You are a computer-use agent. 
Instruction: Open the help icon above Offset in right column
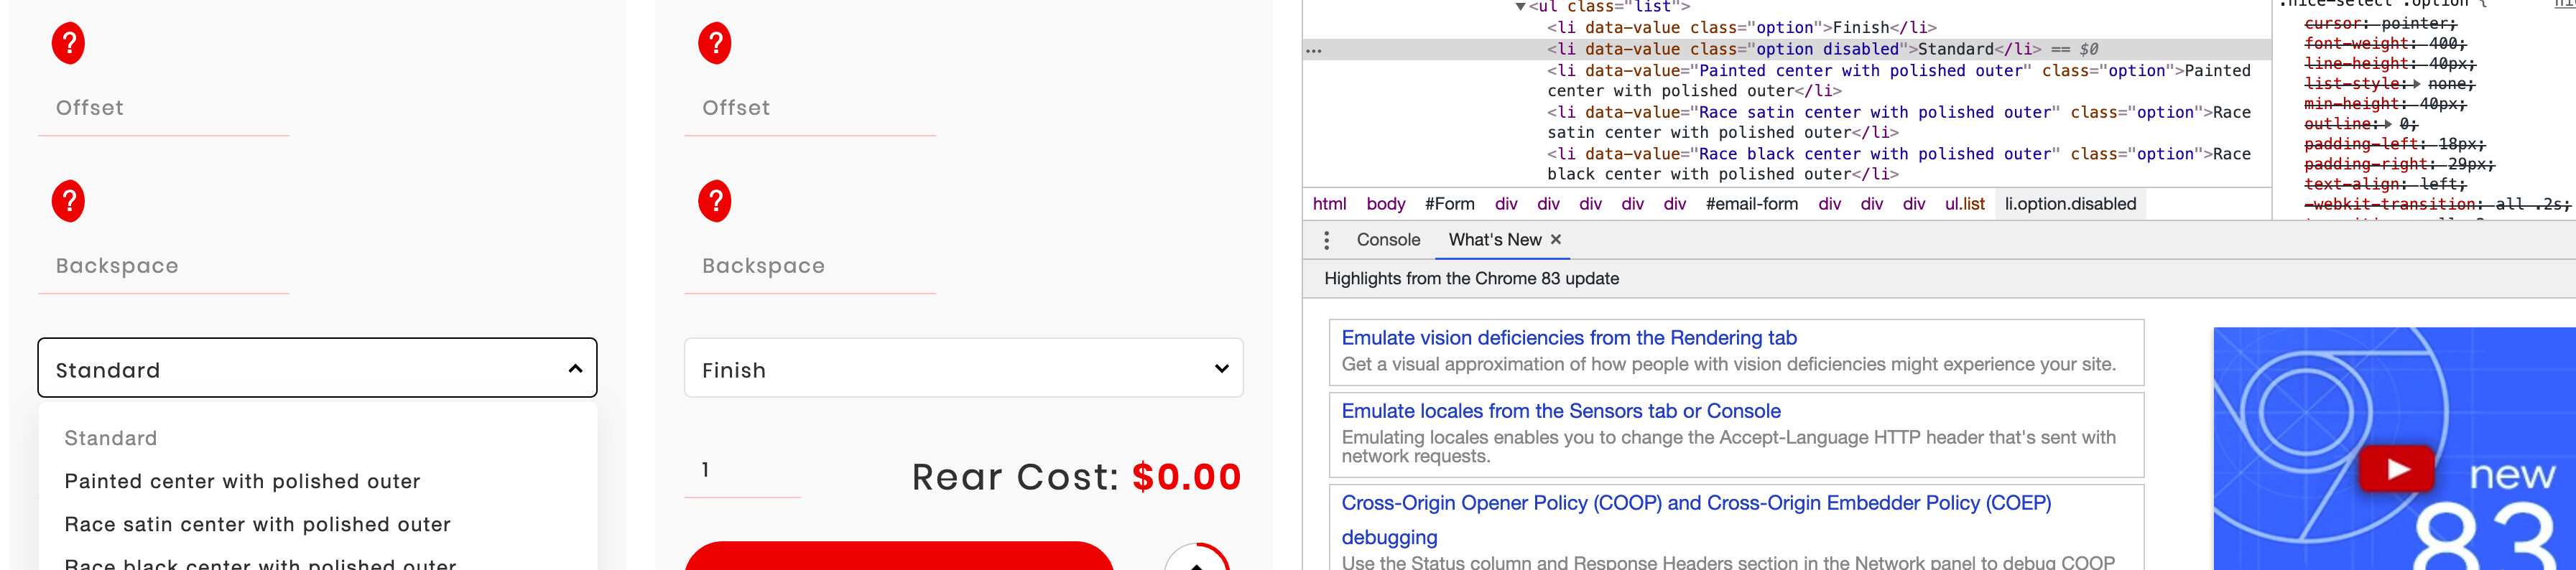715,43
